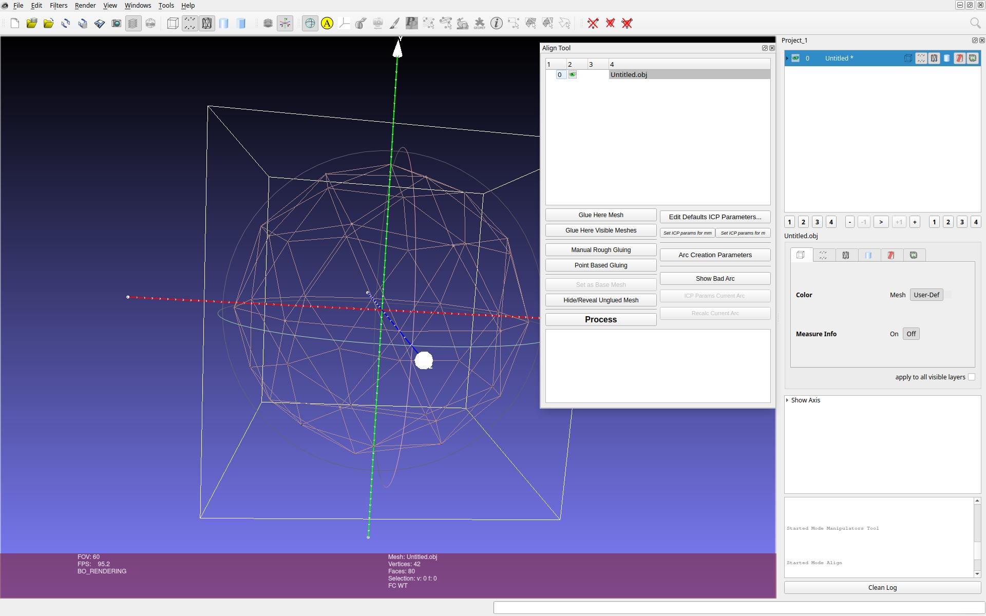The width and height of the screenshot is (986, 616).
Task: Turn Measure Info Off
Action: 911,334
